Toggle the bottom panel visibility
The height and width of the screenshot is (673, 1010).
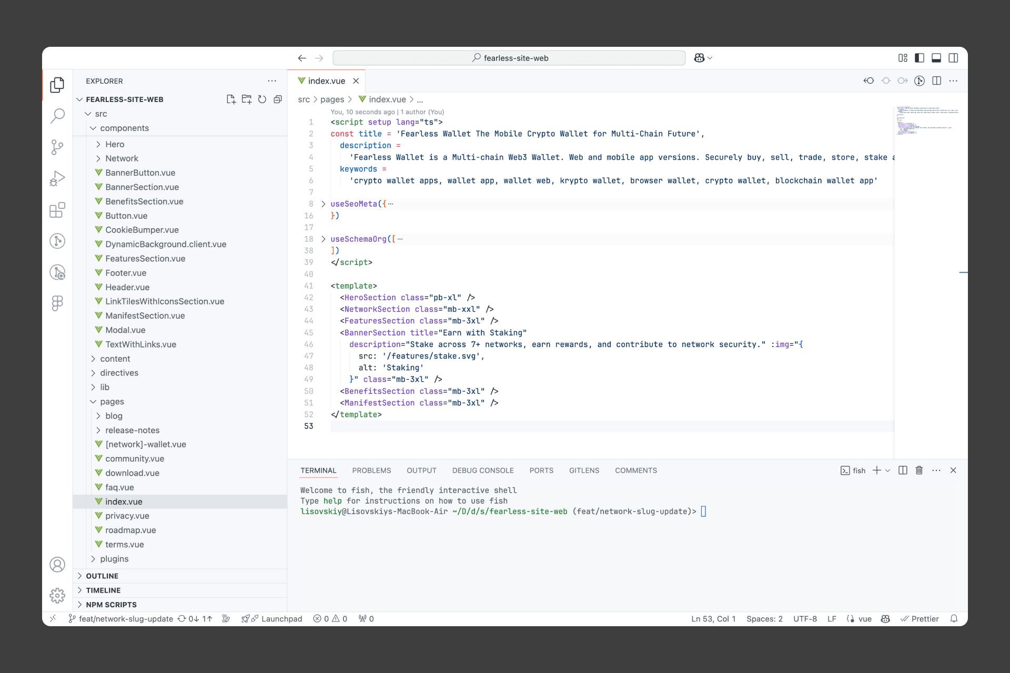tap(936, 58)
